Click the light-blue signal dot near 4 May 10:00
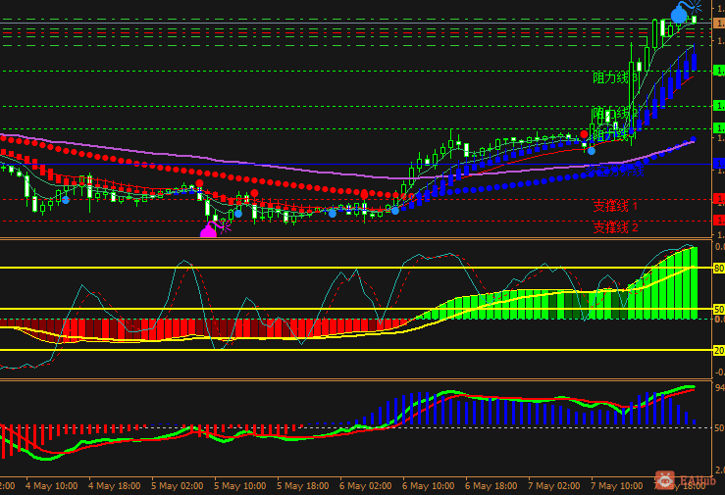This screenshot has height=495, width=725. (x=66, y=200)
